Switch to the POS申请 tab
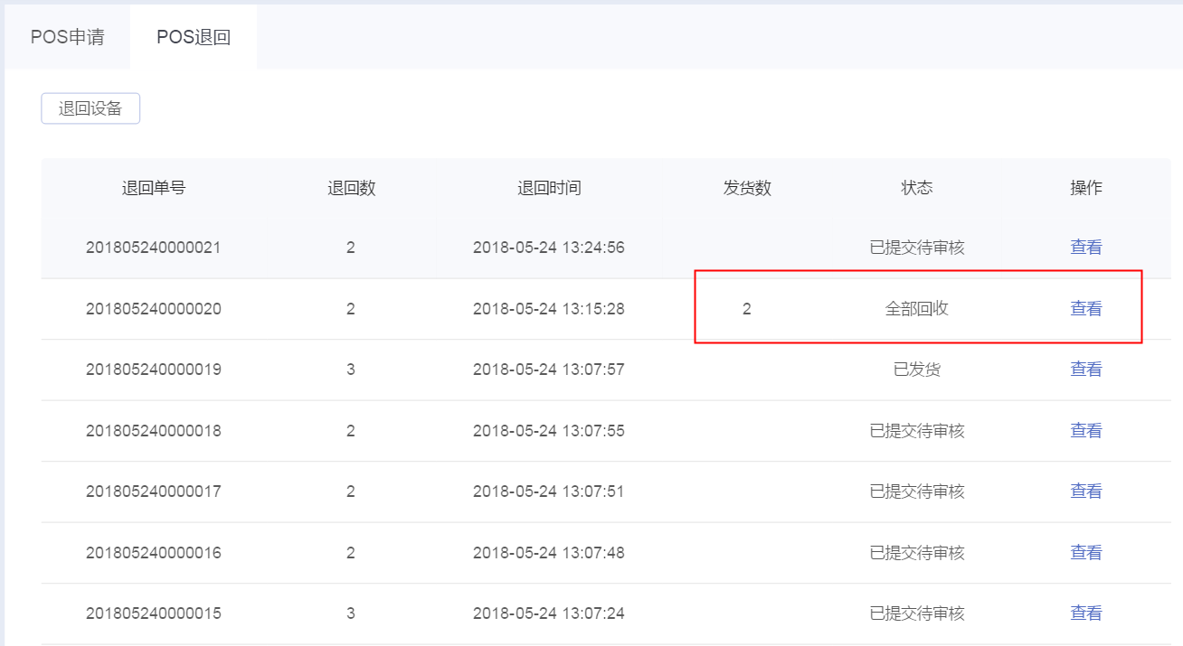Image resolution: width=1183 pixels, height=646 pixels. pos(67,38)
